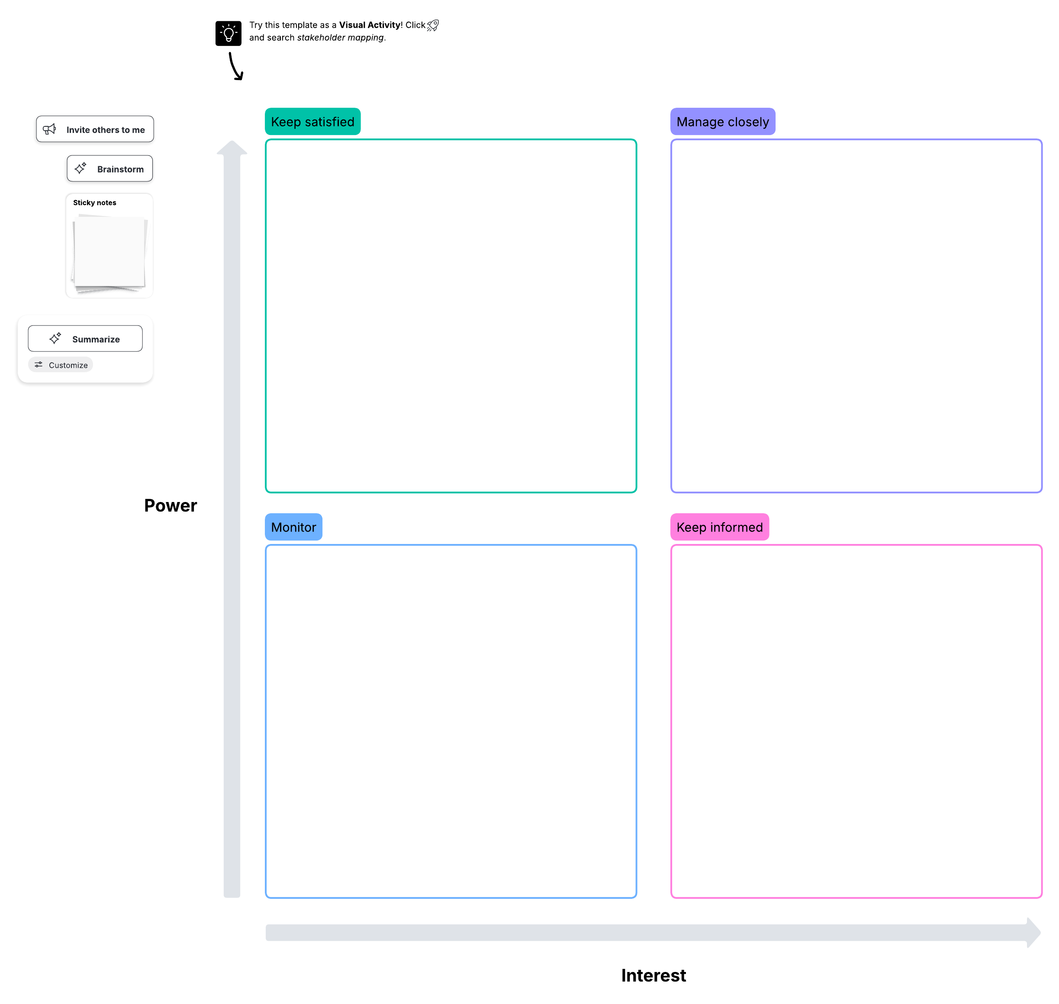
Task: Click the sparkle icon on Summarize button
Action: coord(55,338)
